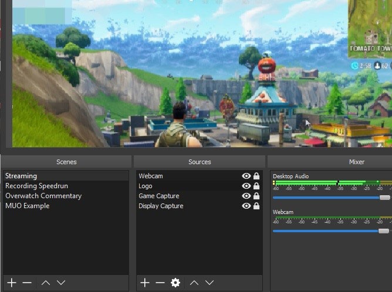Viewport: 392px width, 292px height.
Task: Click the Webcam label in Mixer
Action: (x=283, y=212)
